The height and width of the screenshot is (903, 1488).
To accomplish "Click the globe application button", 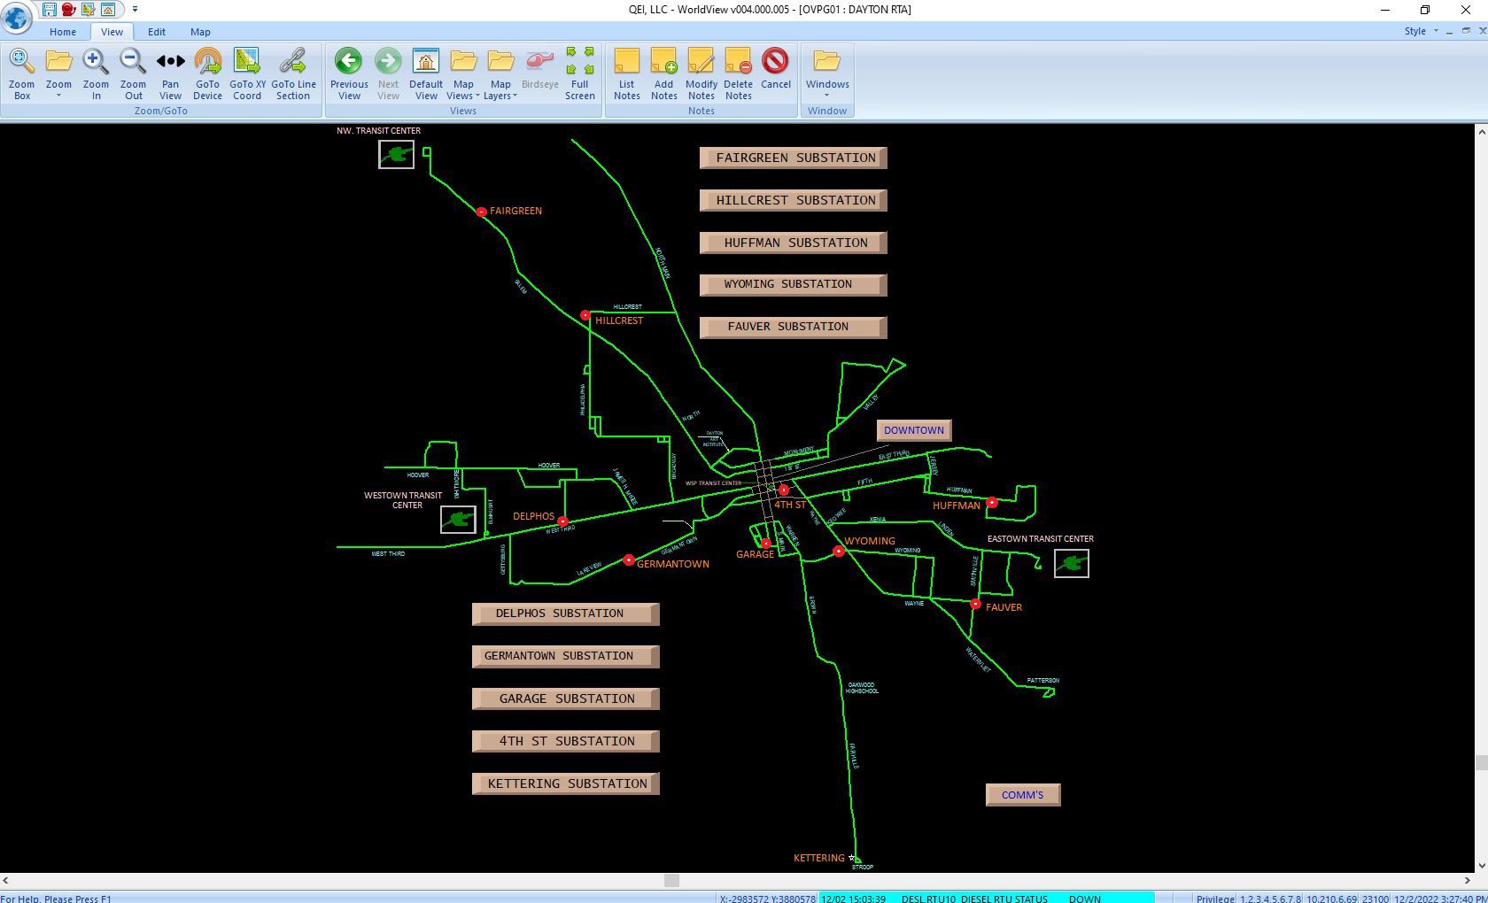I will click(x=16, y=16).
